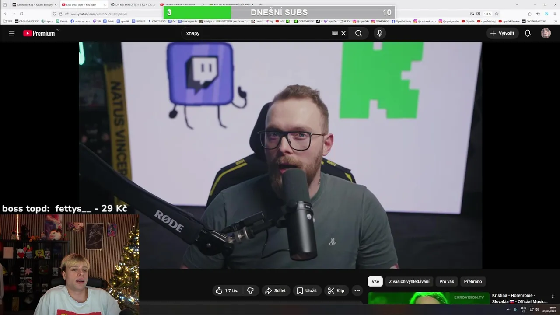The height and width of the screenshot is (315, 560).
Task: Start voice search with microphone
Action: [379, 33]
